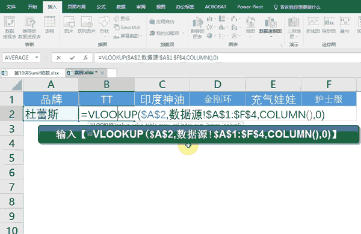Open the Line chart dropdown
Image resolution: width=361 pixels, height=234 pixels.
pyautogui.click(x=211, y=28)
